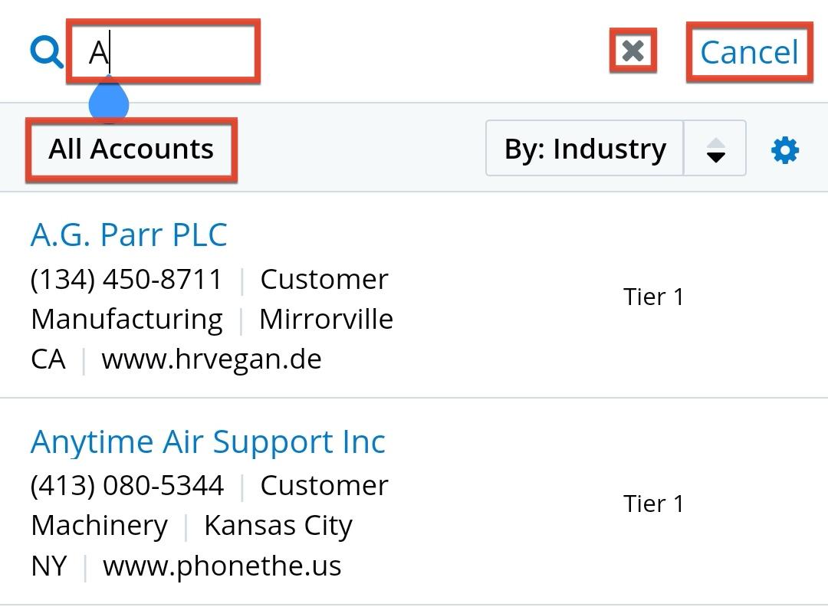This screenshot has width=828, height=607.
Task: Tap the phone number (134) 450-8711
Action: pyautogui.click(x=127, y=280)
